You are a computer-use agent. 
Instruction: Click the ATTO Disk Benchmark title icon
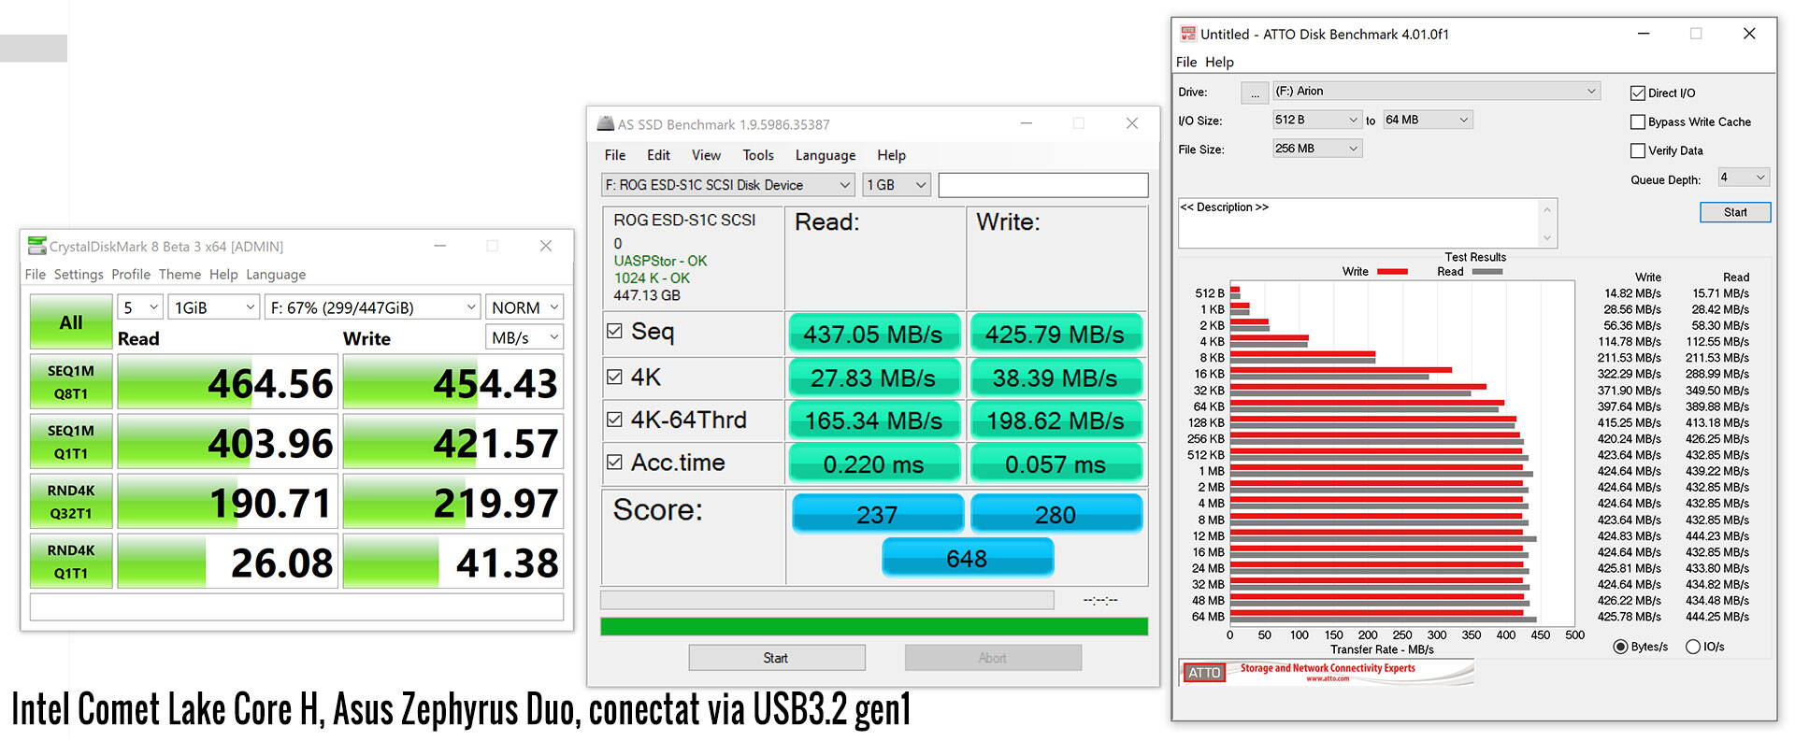pyautogui.click(x=1188, y=34)
